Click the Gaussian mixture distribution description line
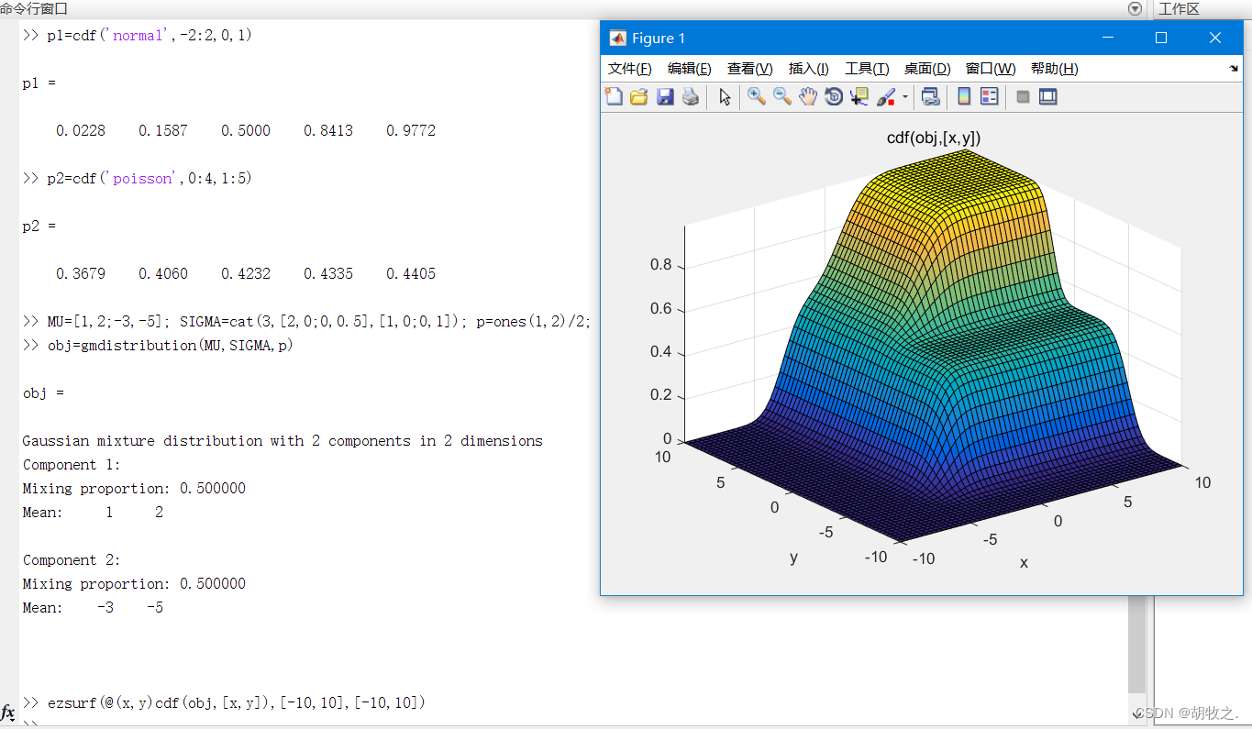Screen dimensions: 1252x729 click(x=283, y=441)
